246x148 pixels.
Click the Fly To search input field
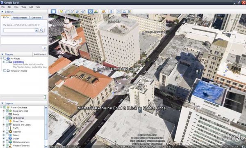(19, 30)
